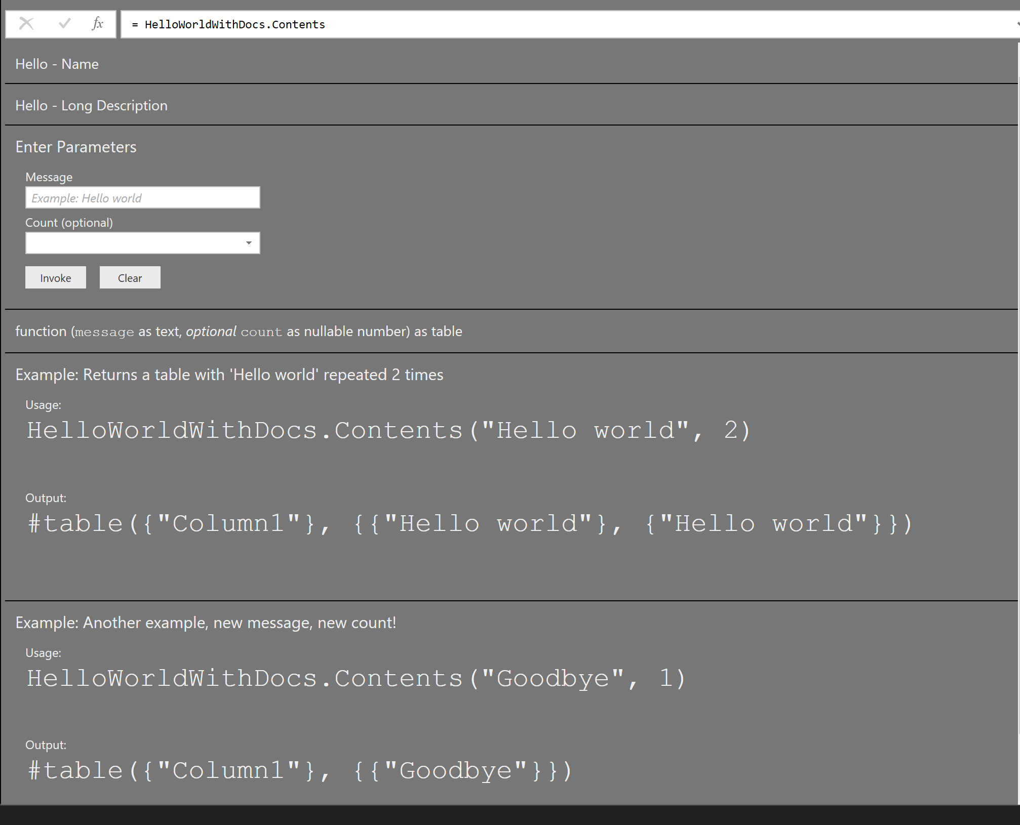Click the second usage example code block
Screen dimensions: 1020x825
(x=358, y=679)
